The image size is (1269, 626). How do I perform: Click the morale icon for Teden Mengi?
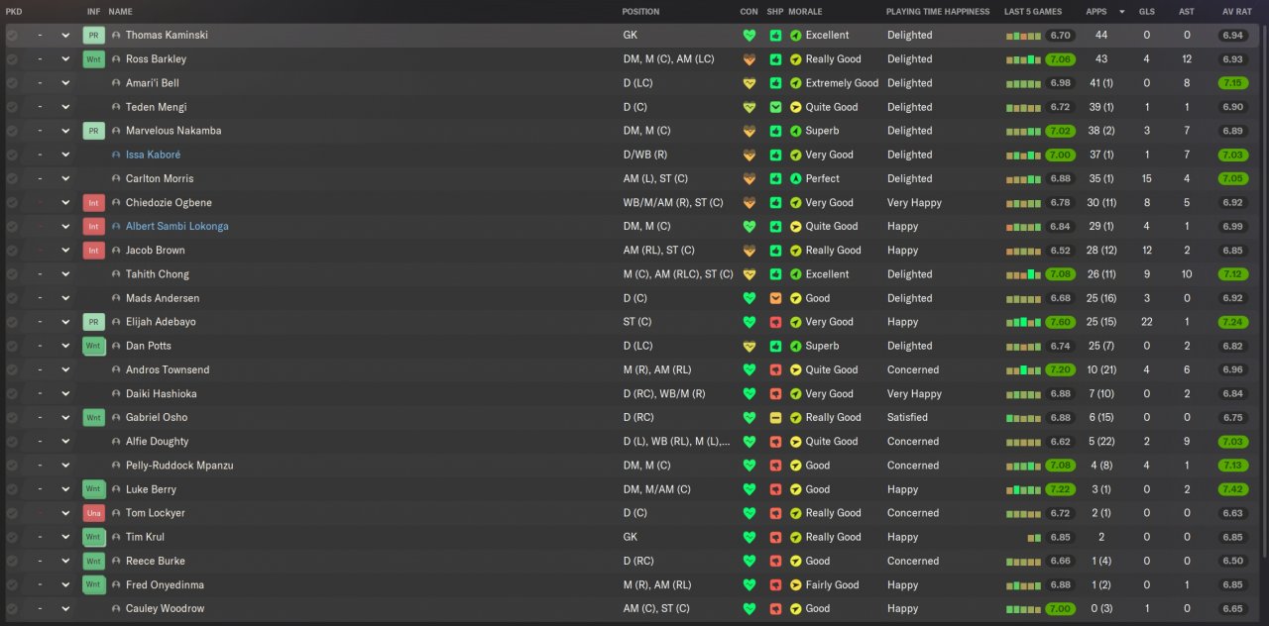click(x=795, y=107)
